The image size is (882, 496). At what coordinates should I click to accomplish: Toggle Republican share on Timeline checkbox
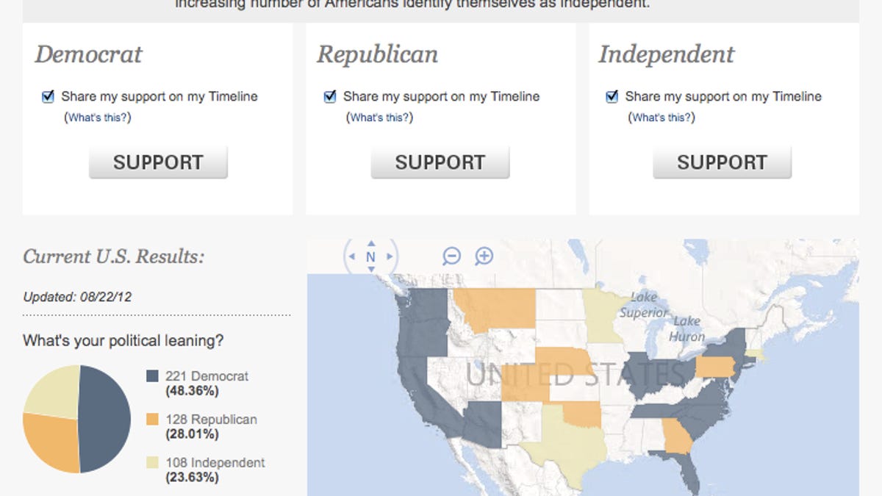[330, 96]
